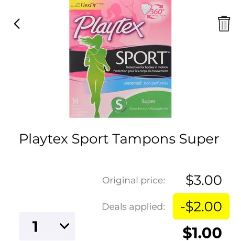Viewport: 241px width, 241px height.
Task: Click the green S absorbency circle
Action: click(119, 104)
